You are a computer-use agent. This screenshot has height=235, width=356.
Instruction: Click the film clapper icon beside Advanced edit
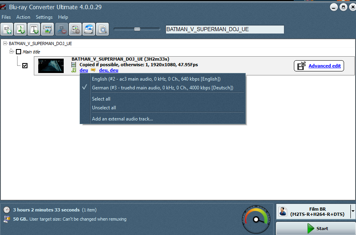pos(301,66)
